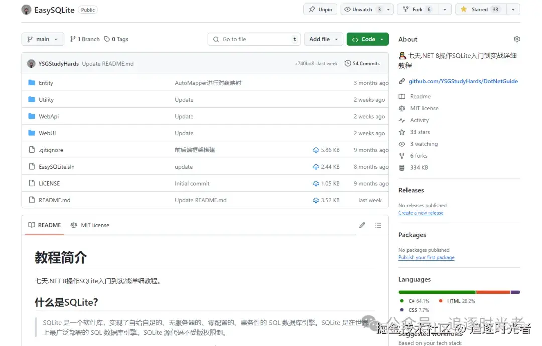Click the orange HTML segment of languages bar

(493, 292)
